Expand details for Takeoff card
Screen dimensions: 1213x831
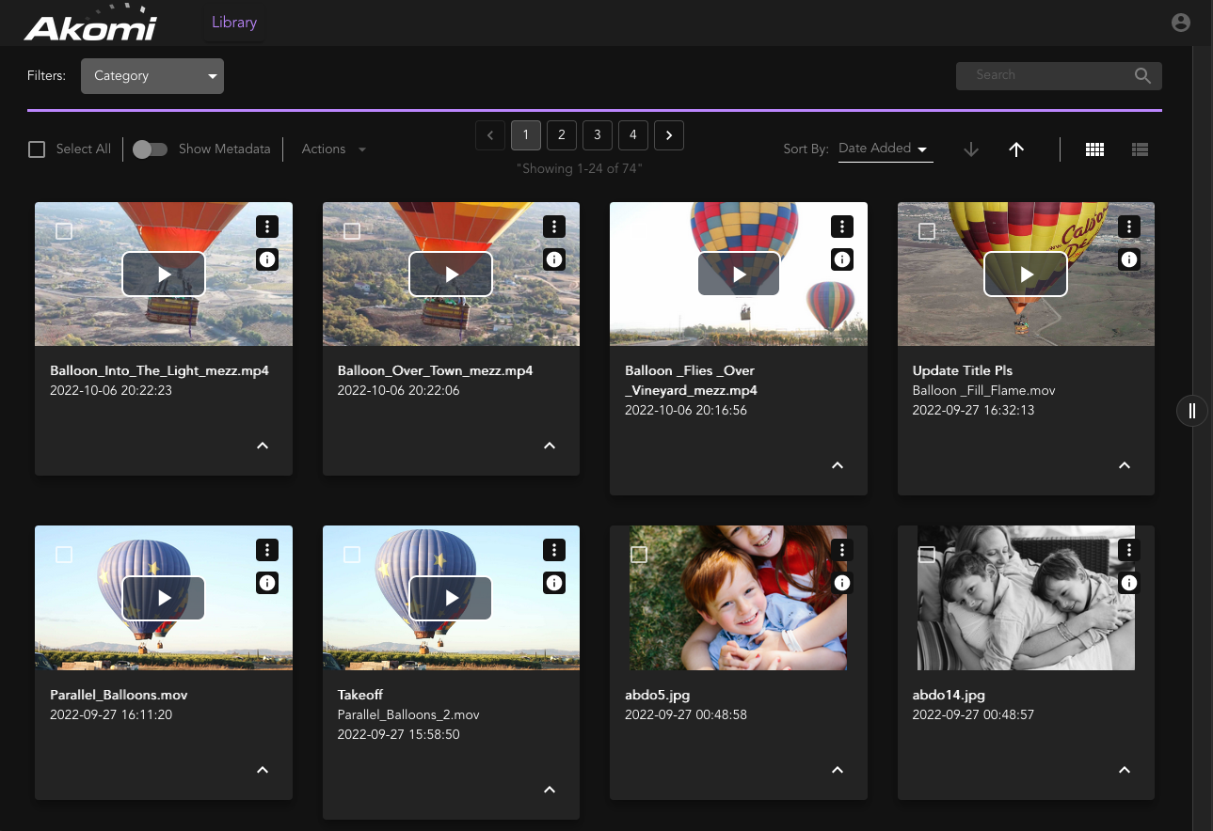(x=550, y=790)
